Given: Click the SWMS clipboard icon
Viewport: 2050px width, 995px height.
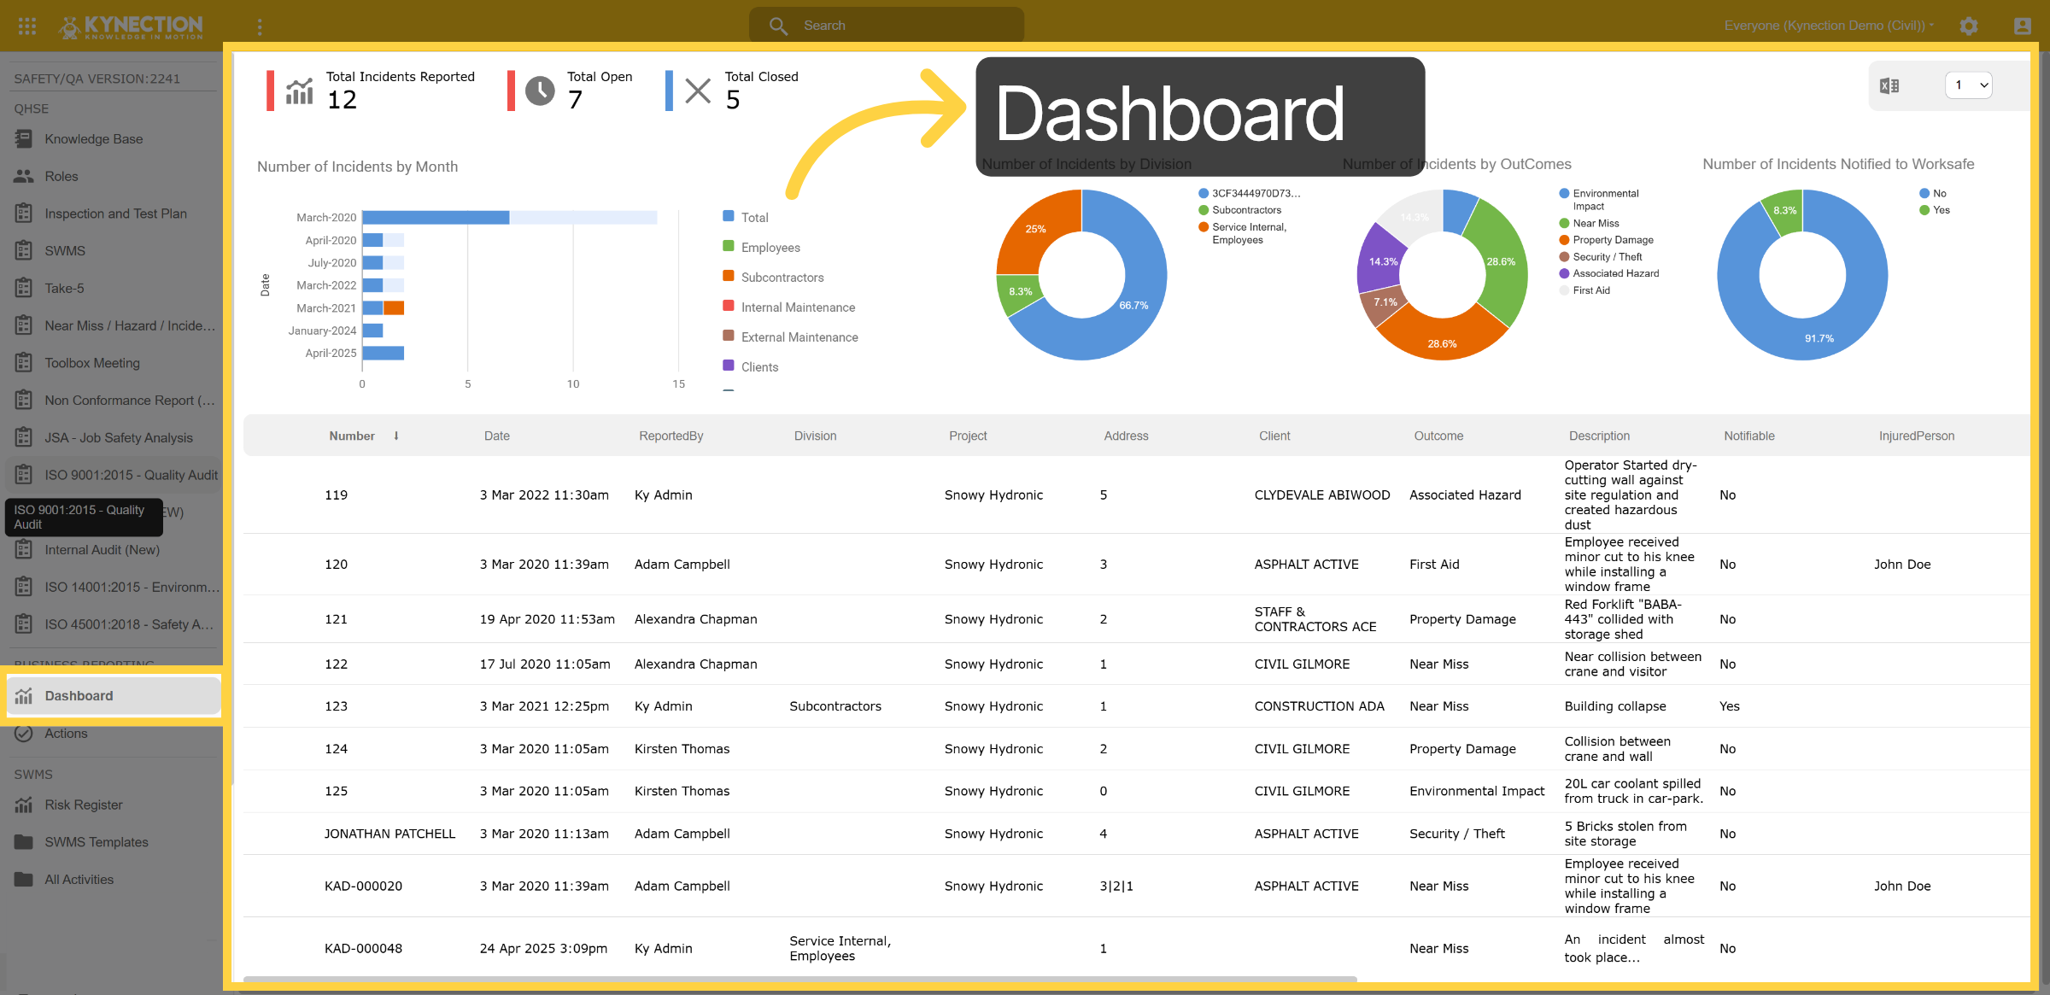Looking at the screenshot, I should (24, 251).
